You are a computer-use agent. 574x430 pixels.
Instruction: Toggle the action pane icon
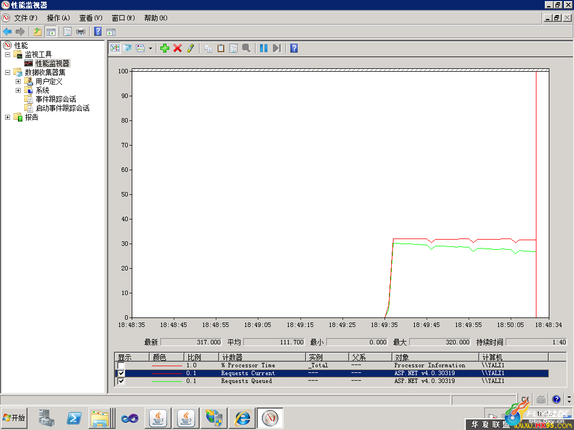[x=111, y=32]
